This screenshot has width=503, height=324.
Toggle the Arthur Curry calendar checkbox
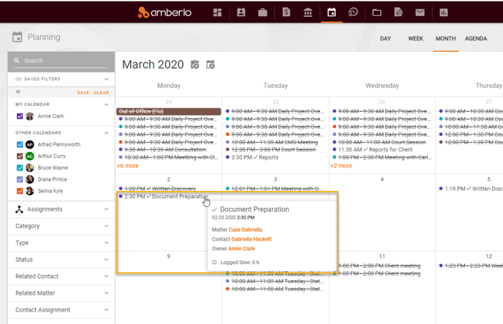coord(20,157)
